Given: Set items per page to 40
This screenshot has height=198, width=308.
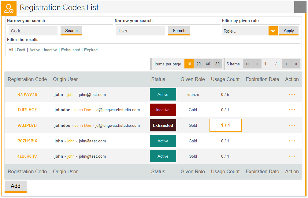Looking at the screenshot, I should tap(208, 64).
